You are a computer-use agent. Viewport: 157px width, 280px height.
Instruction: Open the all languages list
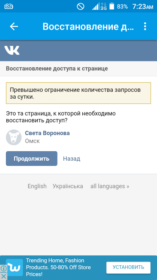click(110, 186)
